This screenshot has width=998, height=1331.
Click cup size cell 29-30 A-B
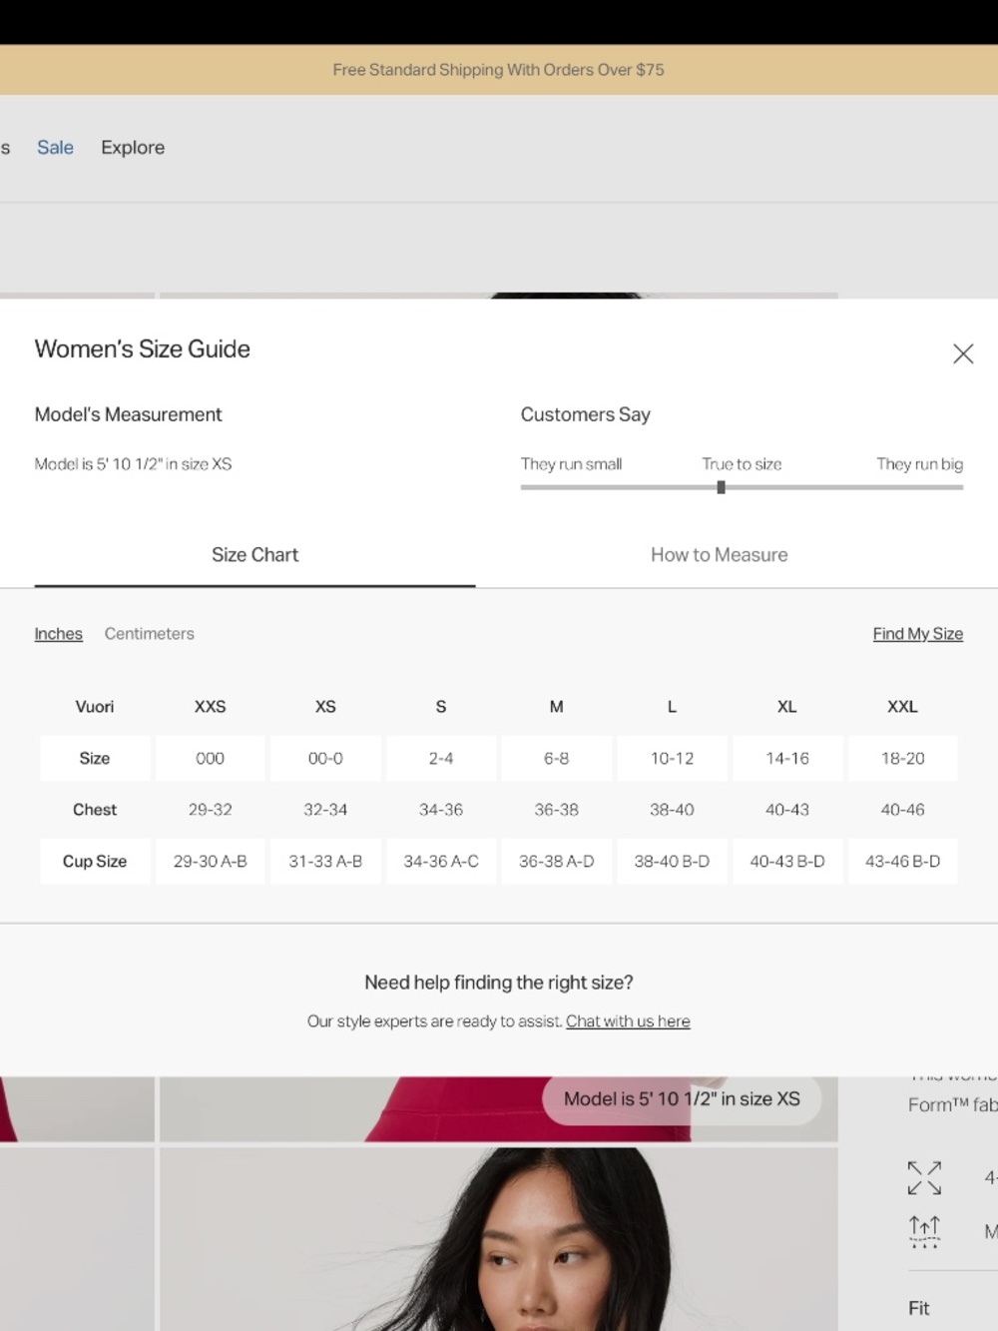click(210, 862)
